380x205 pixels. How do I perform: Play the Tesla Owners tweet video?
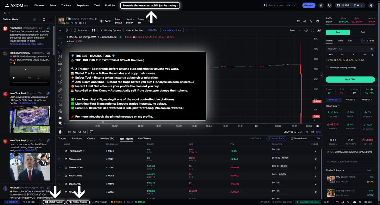13,78
